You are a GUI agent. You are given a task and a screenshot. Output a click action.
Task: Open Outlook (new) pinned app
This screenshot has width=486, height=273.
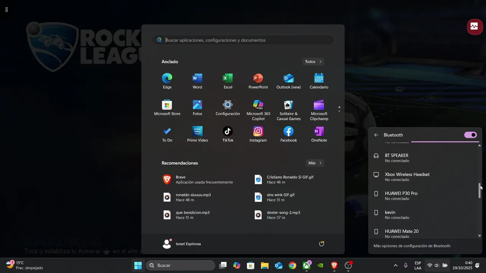click(x=289, y=81)
